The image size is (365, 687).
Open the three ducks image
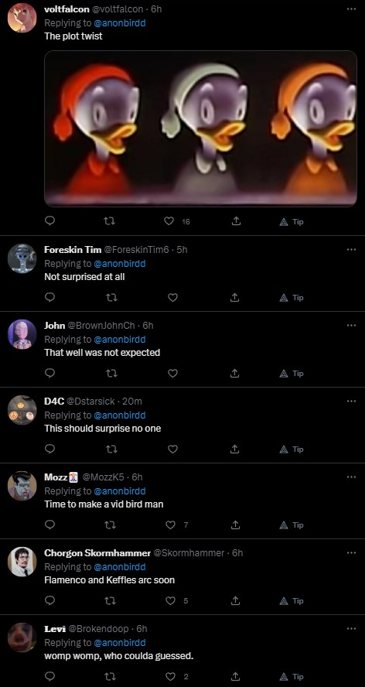(201, 128)
